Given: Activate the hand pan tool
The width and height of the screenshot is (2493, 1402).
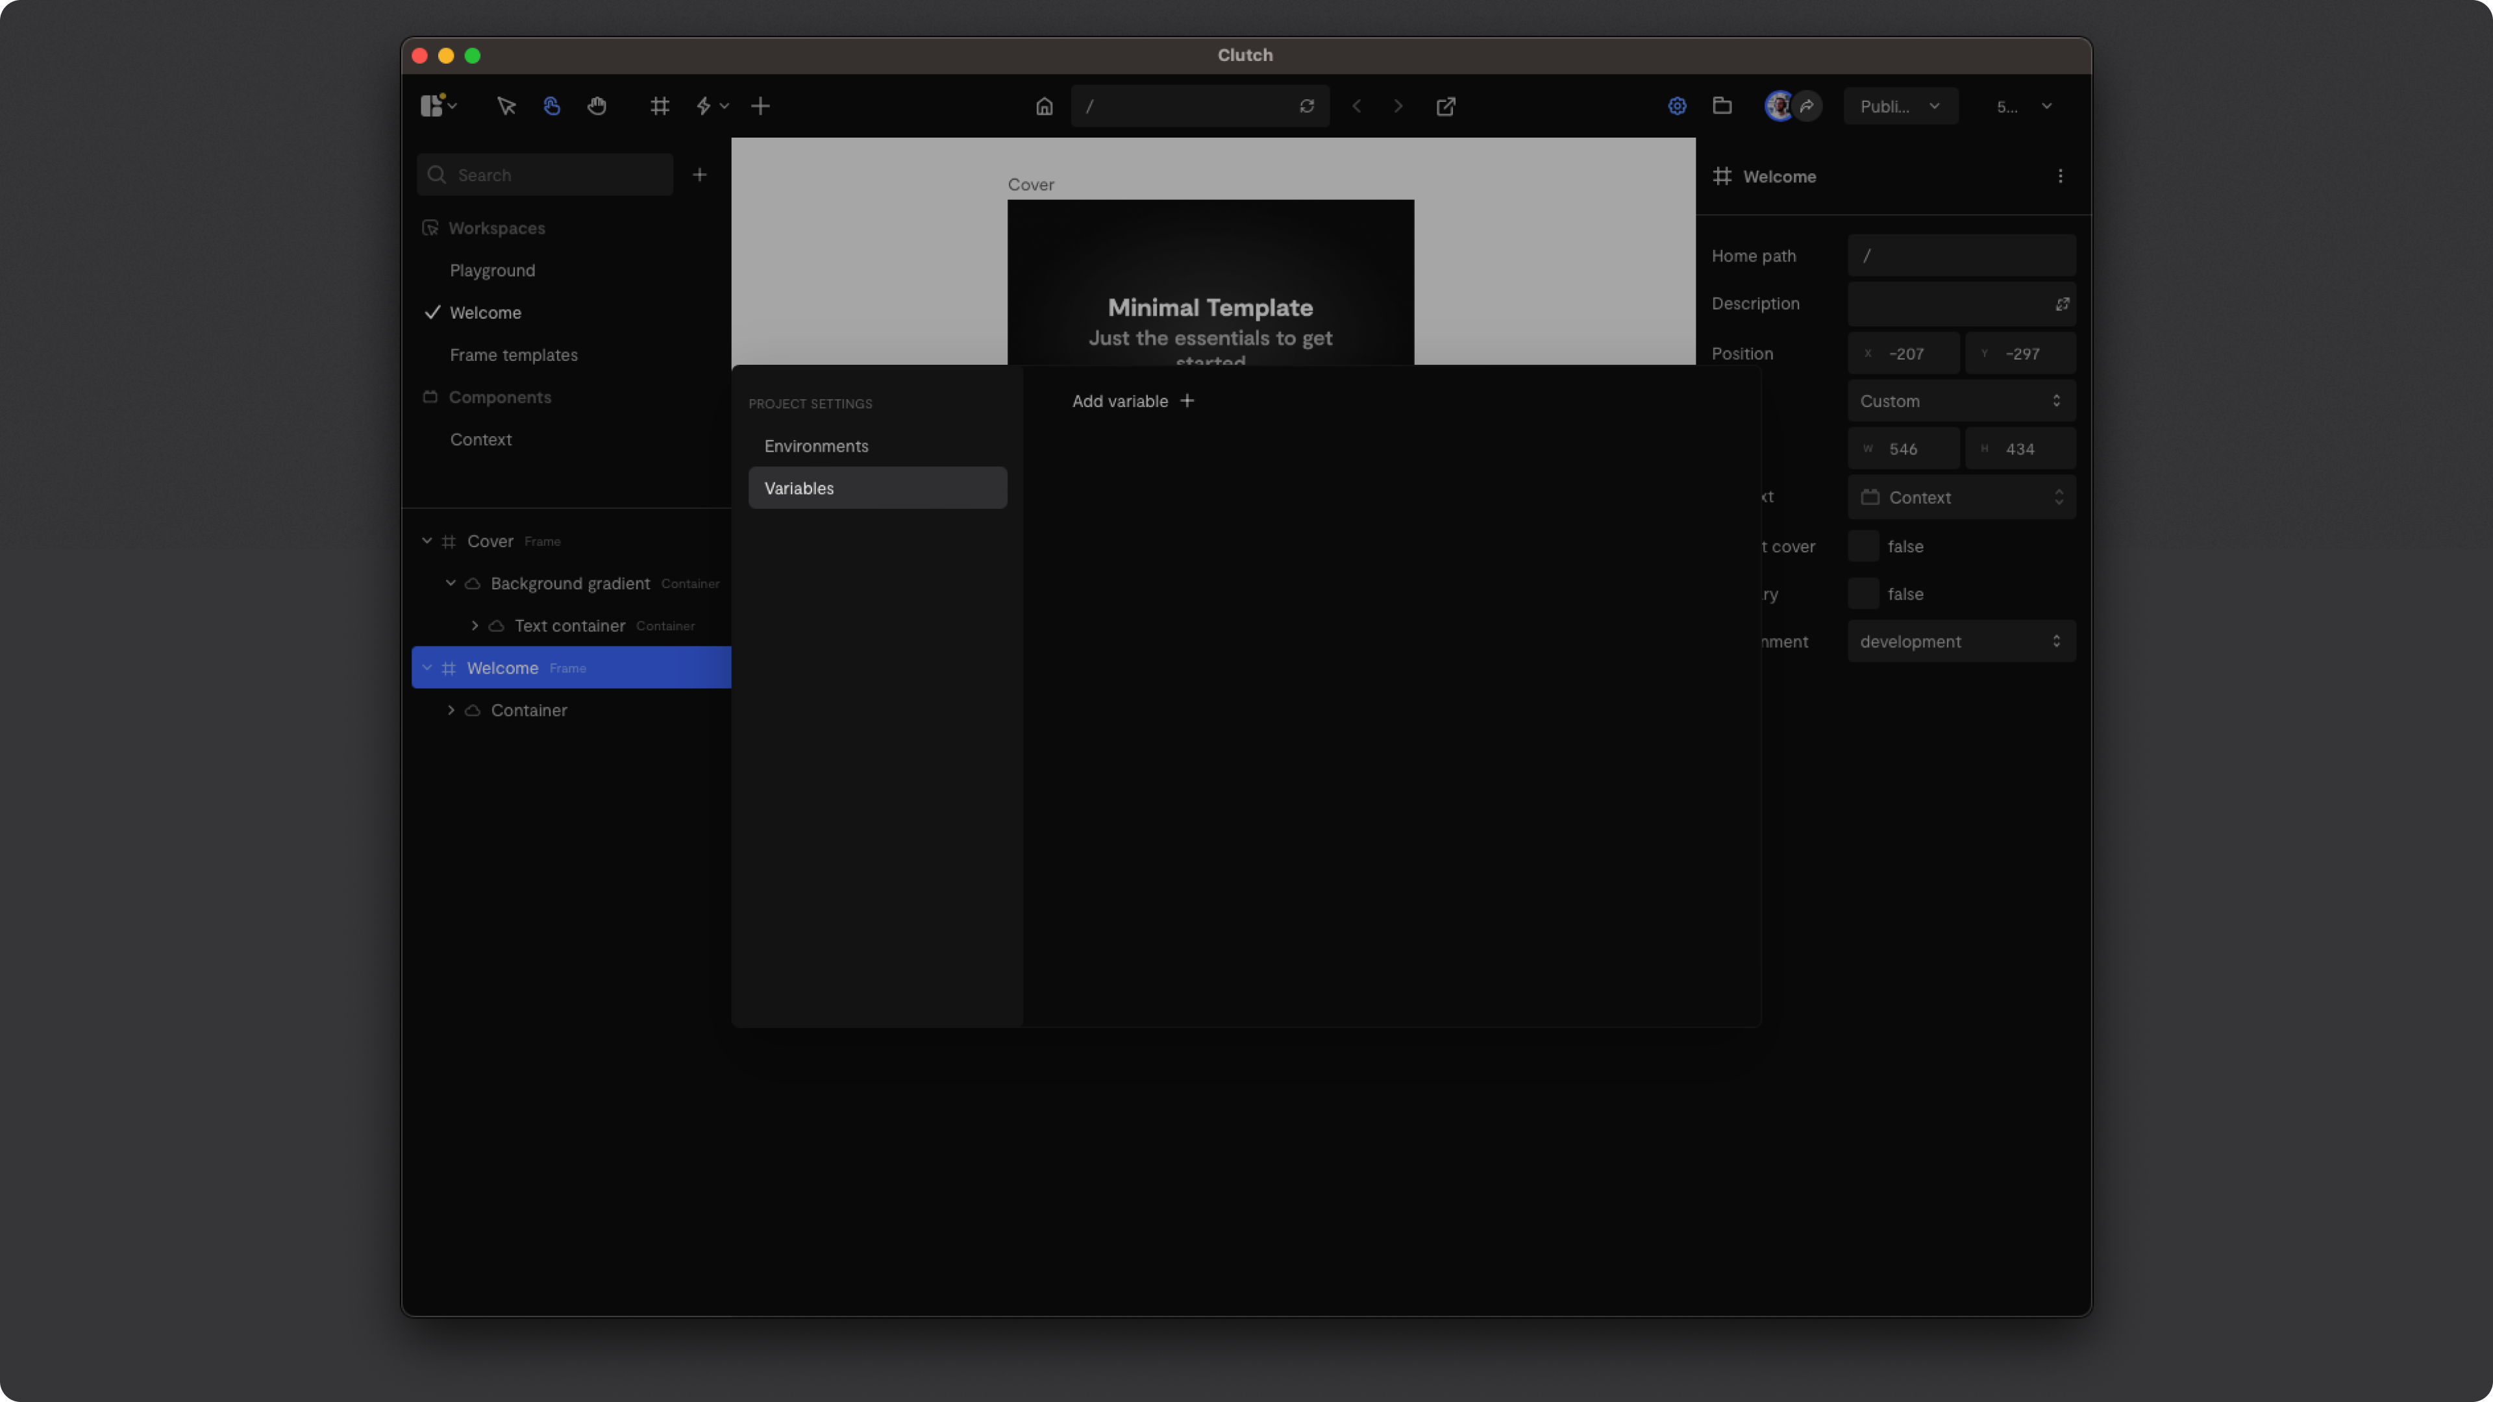Looking at the screenshot, I should (x=597, y=106).
